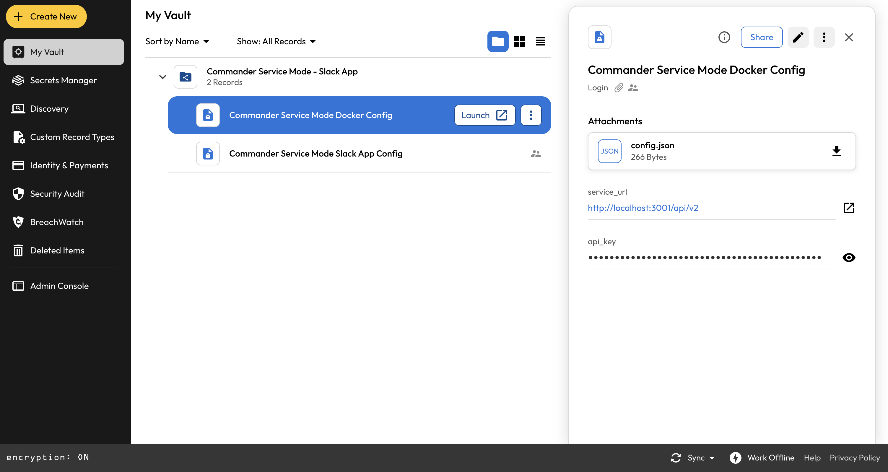Click the Create New button
The width and height of the screenshot is (888, 472).
click(x=46, y=17)
